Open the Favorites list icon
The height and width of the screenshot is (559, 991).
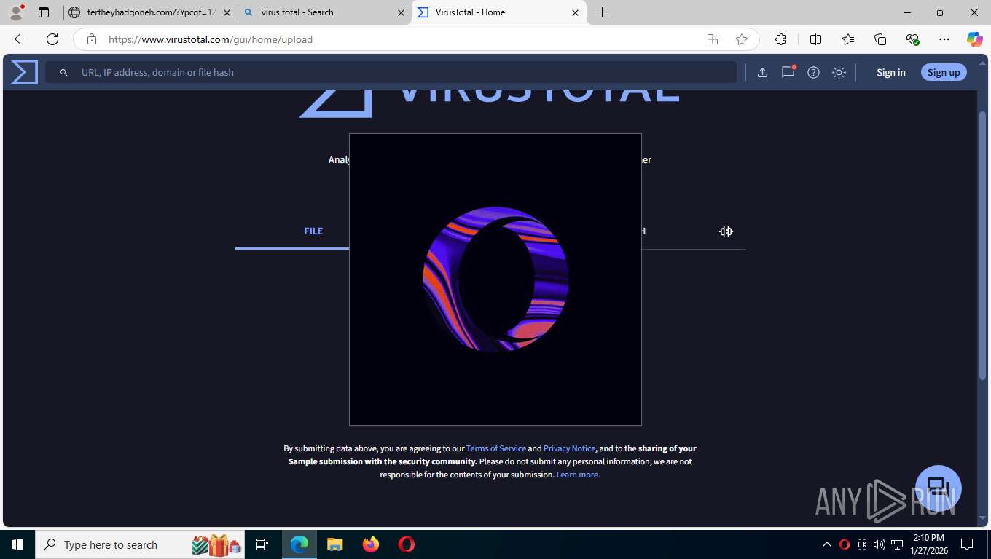[848, 39]
